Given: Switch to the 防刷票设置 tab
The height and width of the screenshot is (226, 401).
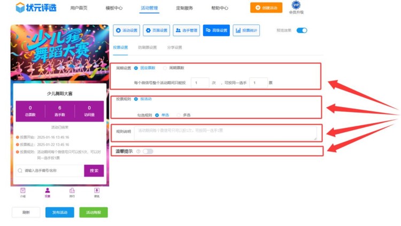Looking at the screenshot, I should [147, 47].
